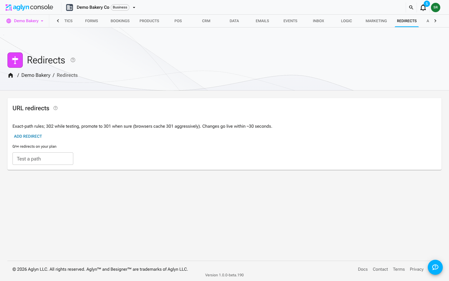The image size is (449, 281).
Task: Open the Docs footer link
Action: tap(363, 269)
